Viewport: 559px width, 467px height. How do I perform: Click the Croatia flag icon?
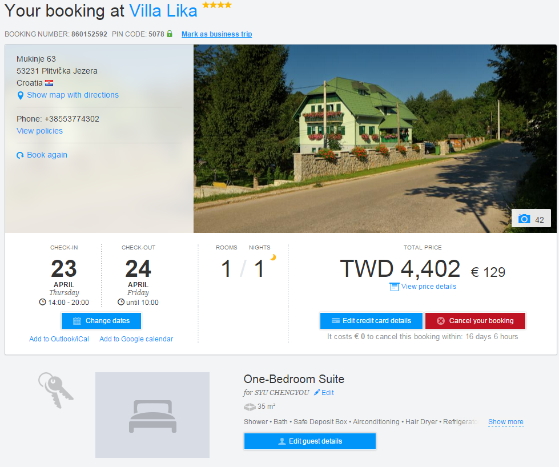pos(49,83)
